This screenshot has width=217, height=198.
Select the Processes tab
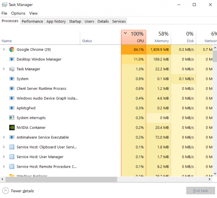pos(10,21)
